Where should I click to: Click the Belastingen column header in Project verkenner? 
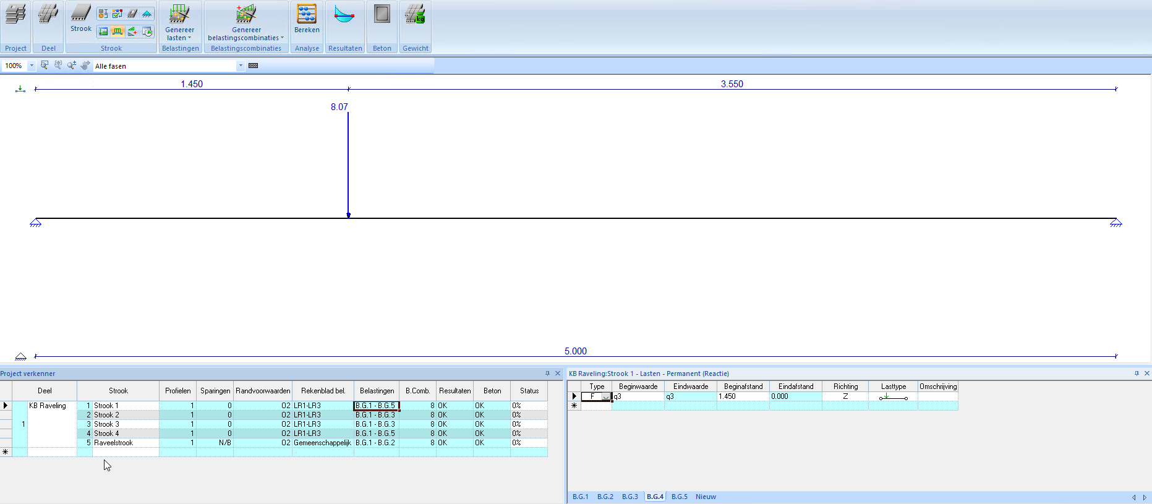[377, 391]
